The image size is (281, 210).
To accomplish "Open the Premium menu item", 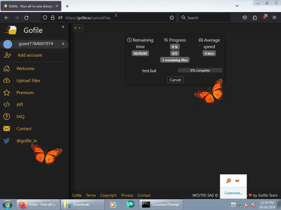I will pos(25,92).
